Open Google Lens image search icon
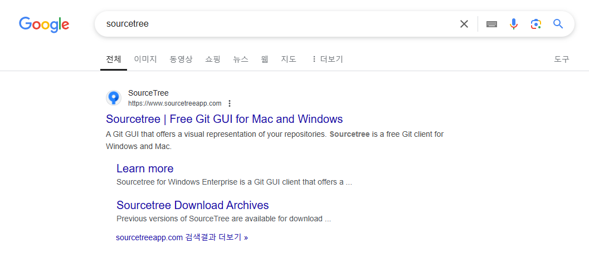This screenshot has height=263, width=589. pyautogui.click(x=536, y=24)
